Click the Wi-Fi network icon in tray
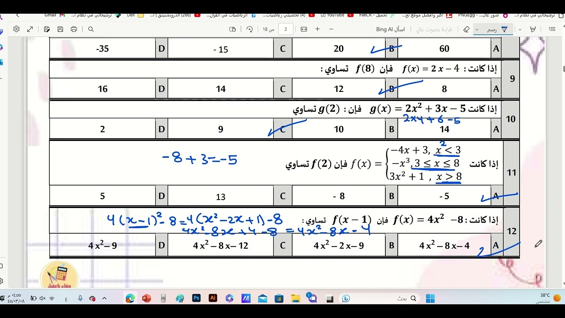This screenshot has width=565, height=318. click(52, 299)
